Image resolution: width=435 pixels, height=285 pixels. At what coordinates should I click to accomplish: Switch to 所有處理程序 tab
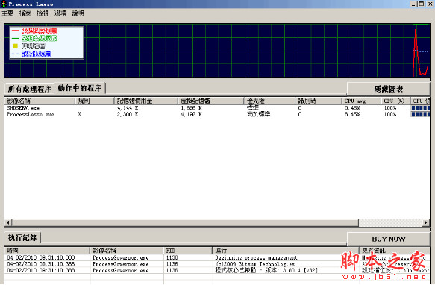click(29, 89)
